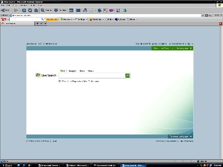Click the Edit page toolbar icon

(91, 11)
